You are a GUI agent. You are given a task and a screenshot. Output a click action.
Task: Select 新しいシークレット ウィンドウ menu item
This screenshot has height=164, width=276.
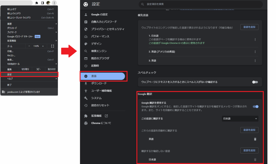pos(29,18)
